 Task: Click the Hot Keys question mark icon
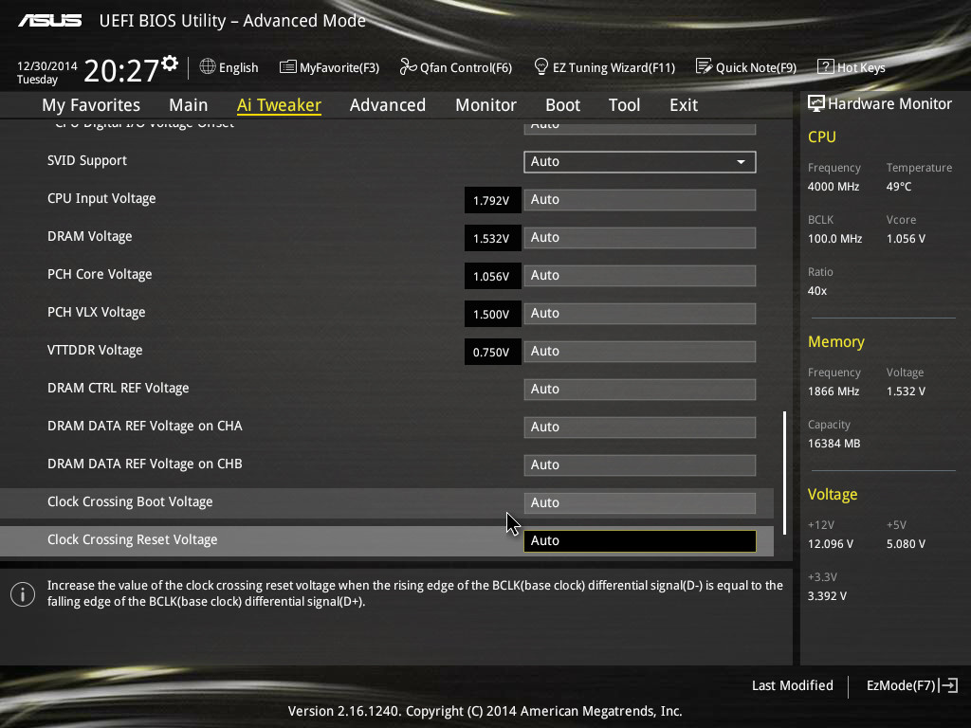[x=826, y=66]
